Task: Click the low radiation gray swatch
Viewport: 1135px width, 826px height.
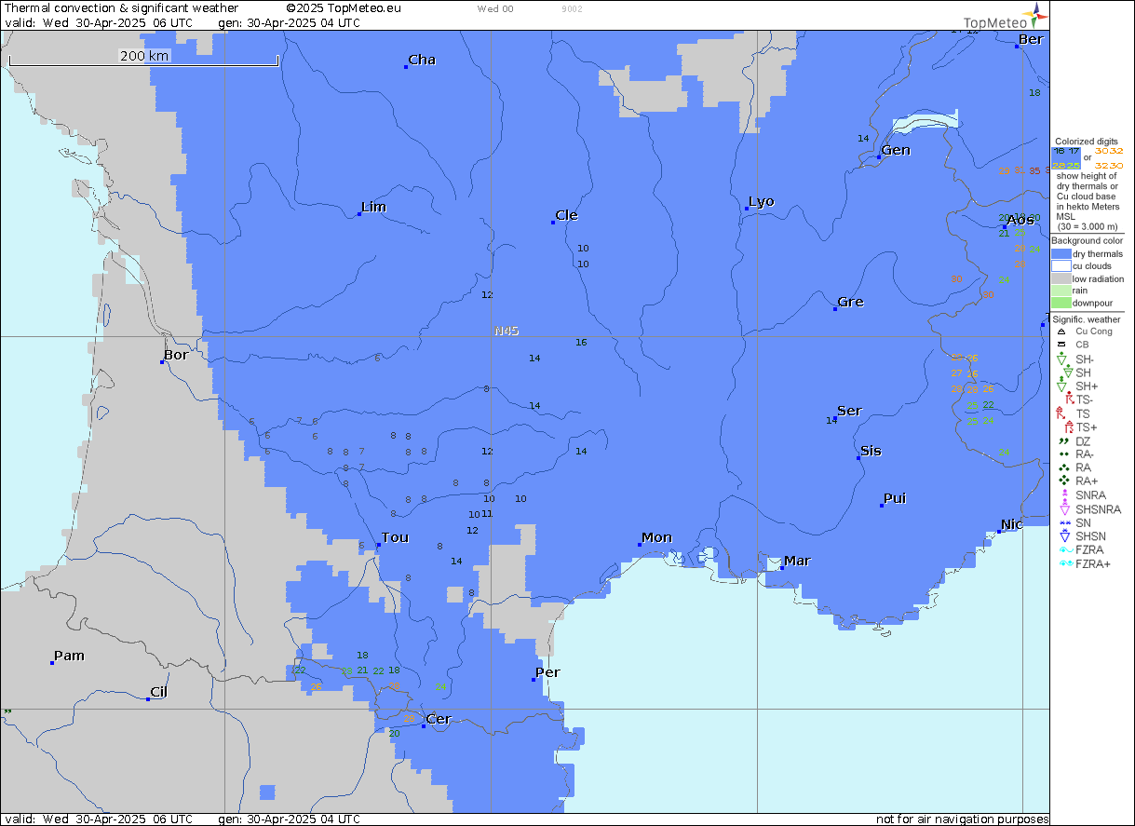Action: click(x=1061, y=278)
